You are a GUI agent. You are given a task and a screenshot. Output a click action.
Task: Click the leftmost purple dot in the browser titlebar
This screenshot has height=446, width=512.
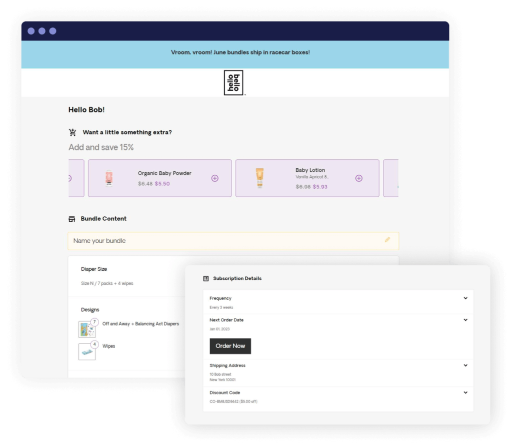pyautogui.click(x=32, y=30)
